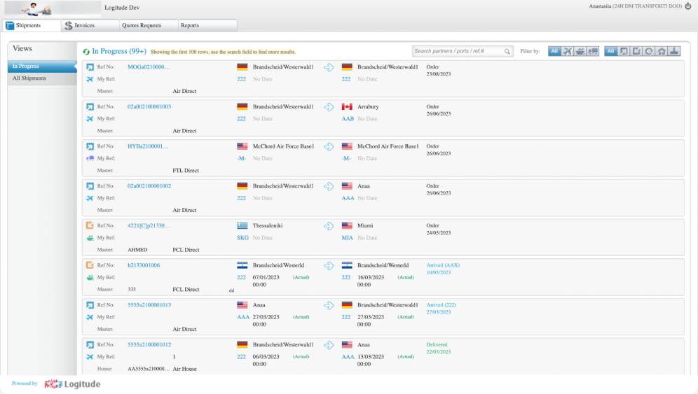Viewport: 698px width, 394px height.
Task: Click orange import icon on 4221[C]p21330… row
Action: tap(90, 225)
